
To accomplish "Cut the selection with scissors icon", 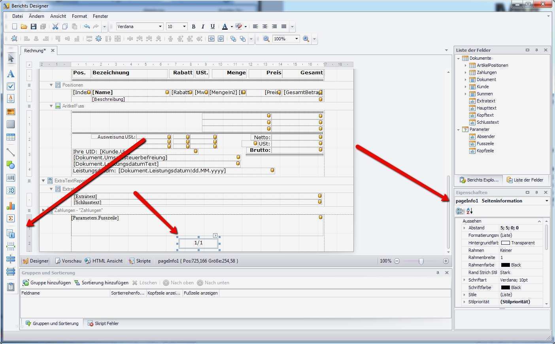I will point(55,26).
